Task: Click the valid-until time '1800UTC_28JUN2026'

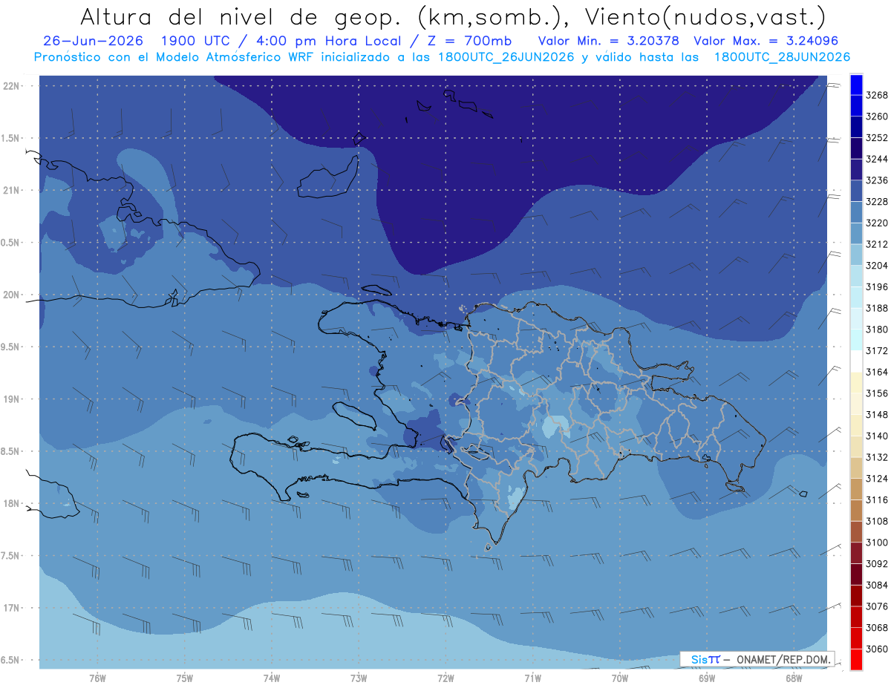Action: pyautogui.click(x=782, y=57)
